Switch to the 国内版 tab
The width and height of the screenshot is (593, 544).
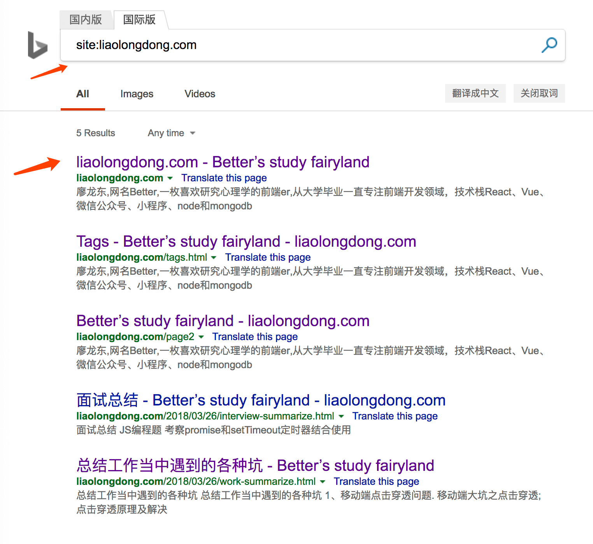[x=86, y=19]
